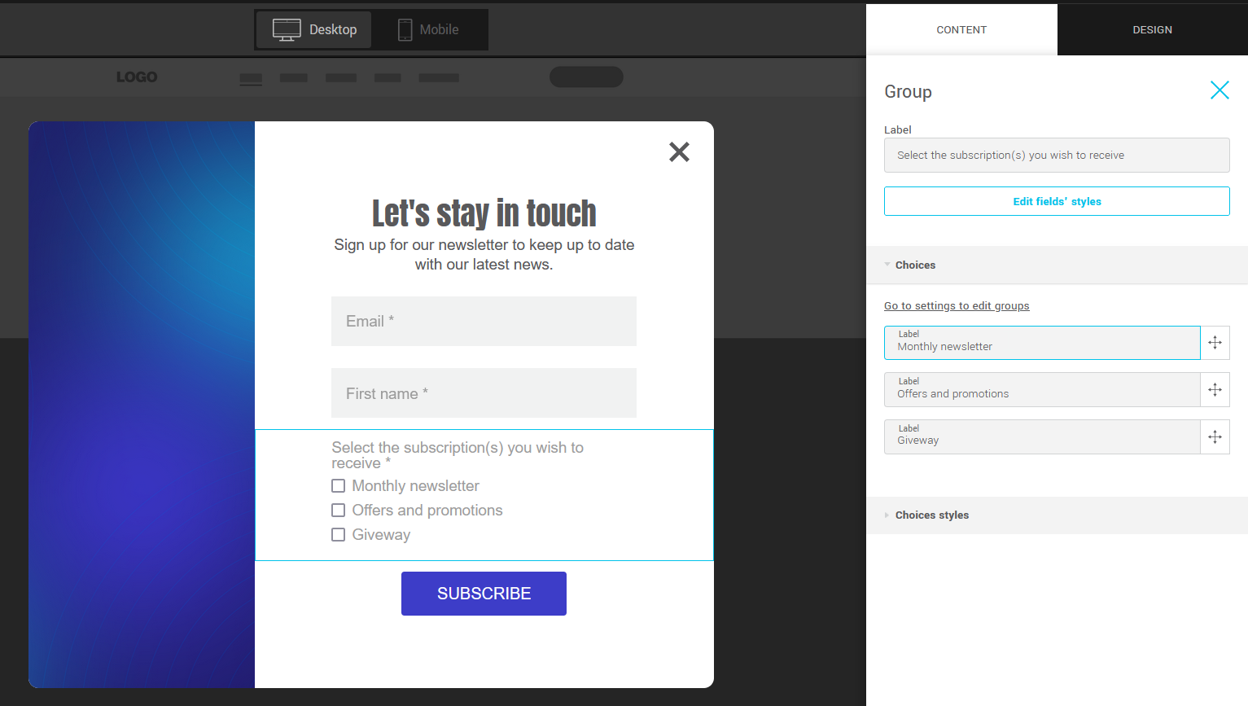Open Go to settings to edit groups link
Image resolution: width=1248 pixels, height=706 pixels.
coord(957,306)
